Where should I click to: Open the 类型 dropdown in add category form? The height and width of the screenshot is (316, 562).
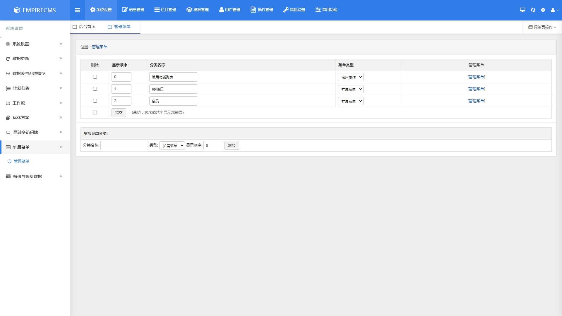pyautogui.click(x=172, y=145)
